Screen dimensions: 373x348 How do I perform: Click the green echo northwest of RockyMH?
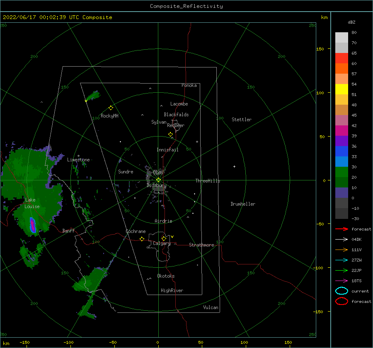tap(93, 96)
